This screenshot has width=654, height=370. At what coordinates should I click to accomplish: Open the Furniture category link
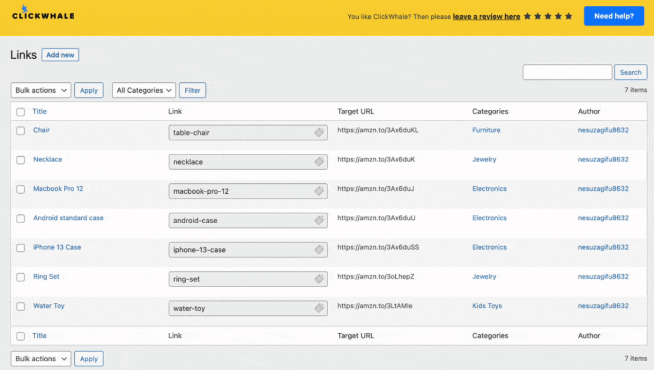click(x=486, y=130)
